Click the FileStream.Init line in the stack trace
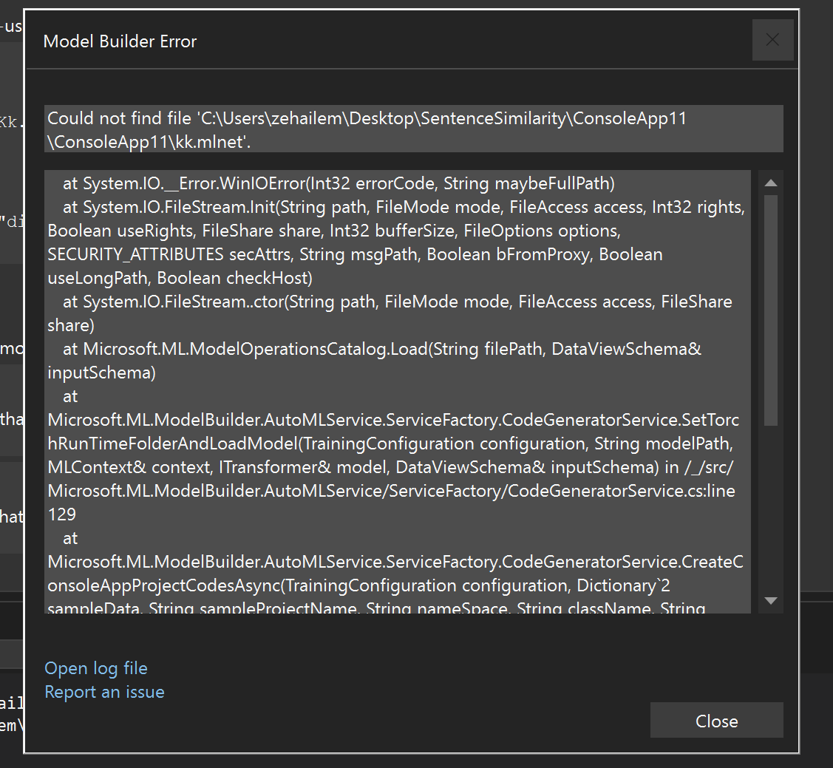 [x=370, y=206]
